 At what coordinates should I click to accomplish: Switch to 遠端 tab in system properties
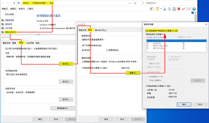(37, 43)
